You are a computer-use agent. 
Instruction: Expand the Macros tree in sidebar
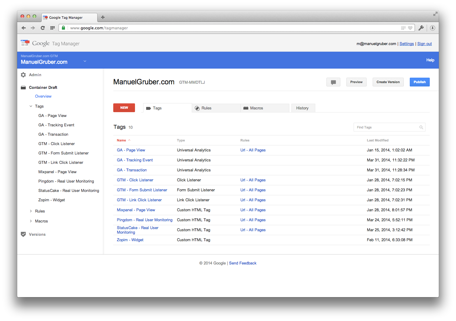pos(31,221)
